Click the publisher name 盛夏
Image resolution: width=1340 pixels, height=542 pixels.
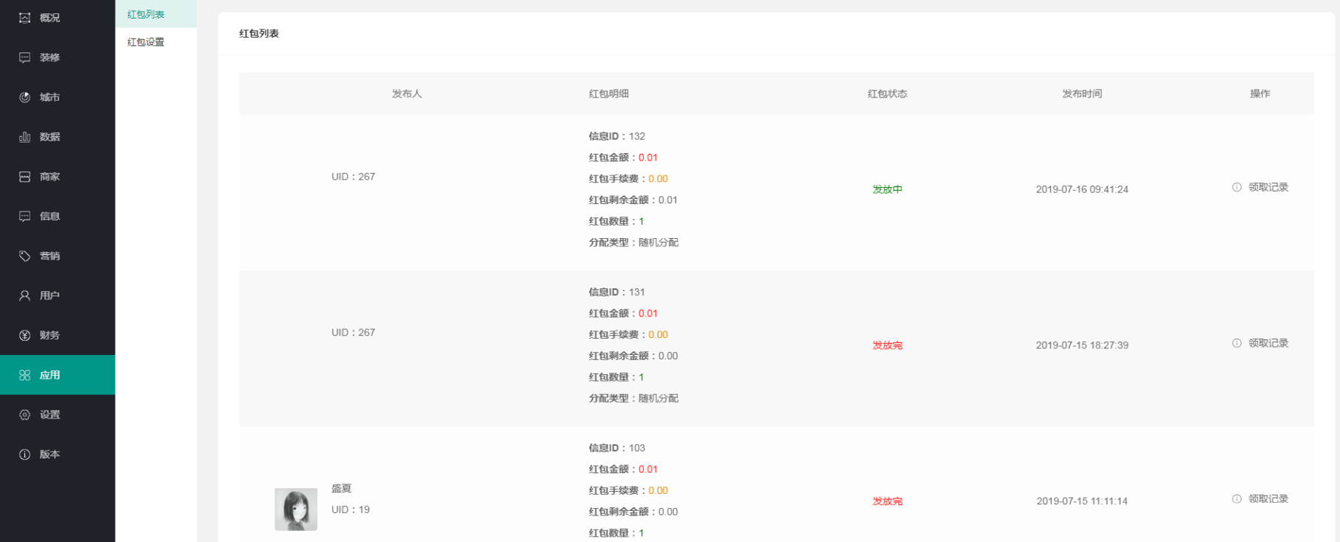(341, 489)
